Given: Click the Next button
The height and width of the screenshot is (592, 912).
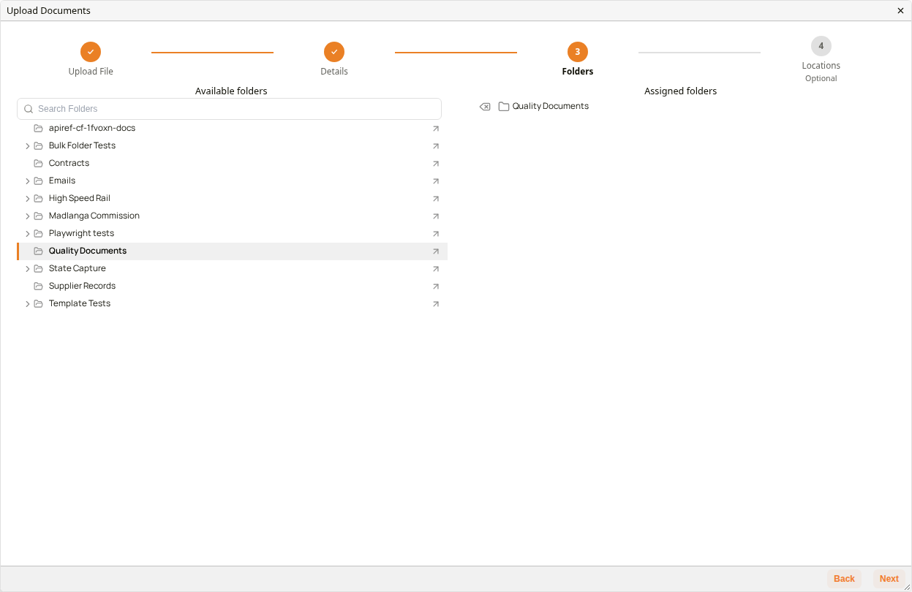Looking at the screenshot, I should click(889, 579).
